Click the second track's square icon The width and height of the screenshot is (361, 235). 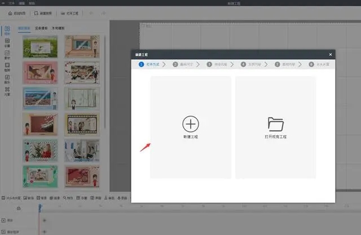3,232
